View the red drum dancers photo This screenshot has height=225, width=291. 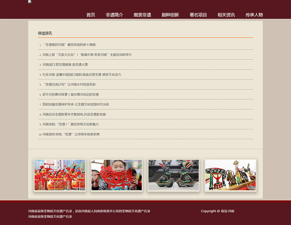[60, 175]
